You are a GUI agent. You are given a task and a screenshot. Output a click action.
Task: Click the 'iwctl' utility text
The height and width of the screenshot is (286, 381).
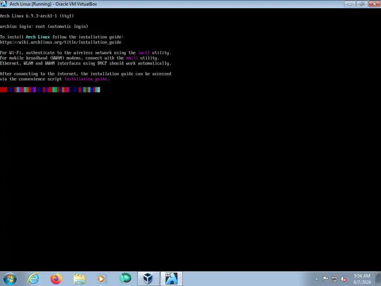(x=144, y=53)
